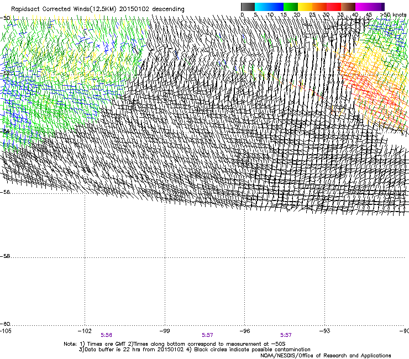Click the blue 10-15 knots legend swatch
This screenshot has width=409, height=359.
[x=276, y=7]
